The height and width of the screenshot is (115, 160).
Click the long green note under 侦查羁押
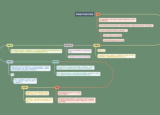coord(36,51)
